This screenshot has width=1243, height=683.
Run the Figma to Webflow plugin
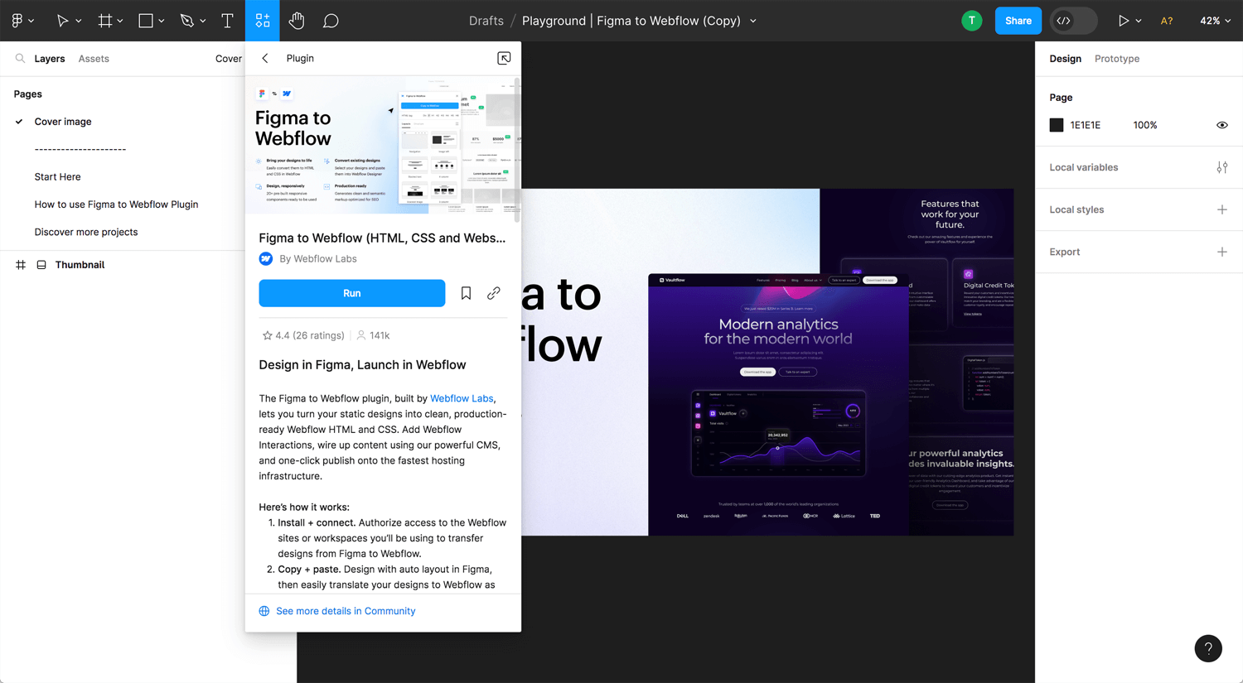coord(352,293)
